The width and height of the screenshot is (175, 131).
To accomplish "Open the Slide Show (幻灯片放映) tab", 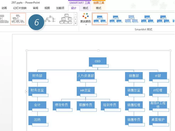I will coord(20,8).
